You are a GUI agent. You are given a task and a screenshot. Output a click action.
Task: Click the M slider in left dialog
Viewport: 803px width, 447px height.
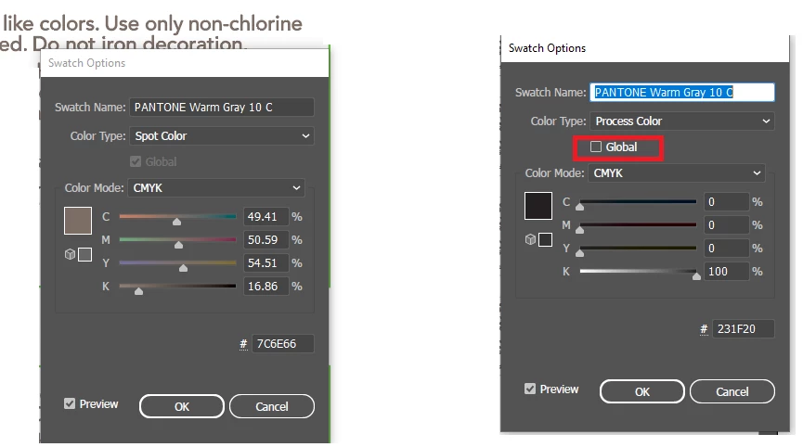[x=177, y=240]
